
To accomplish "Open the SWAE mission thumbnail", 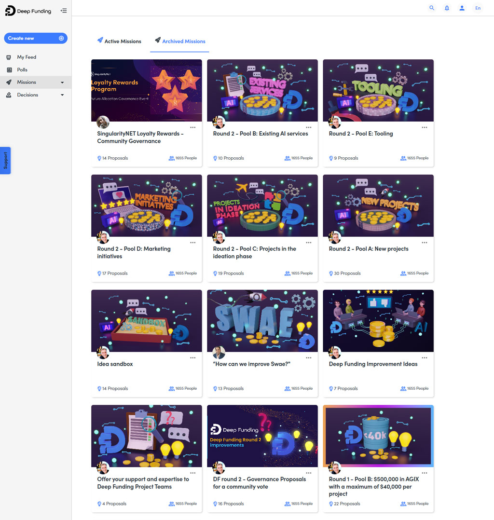I will [x=262, y=321].
